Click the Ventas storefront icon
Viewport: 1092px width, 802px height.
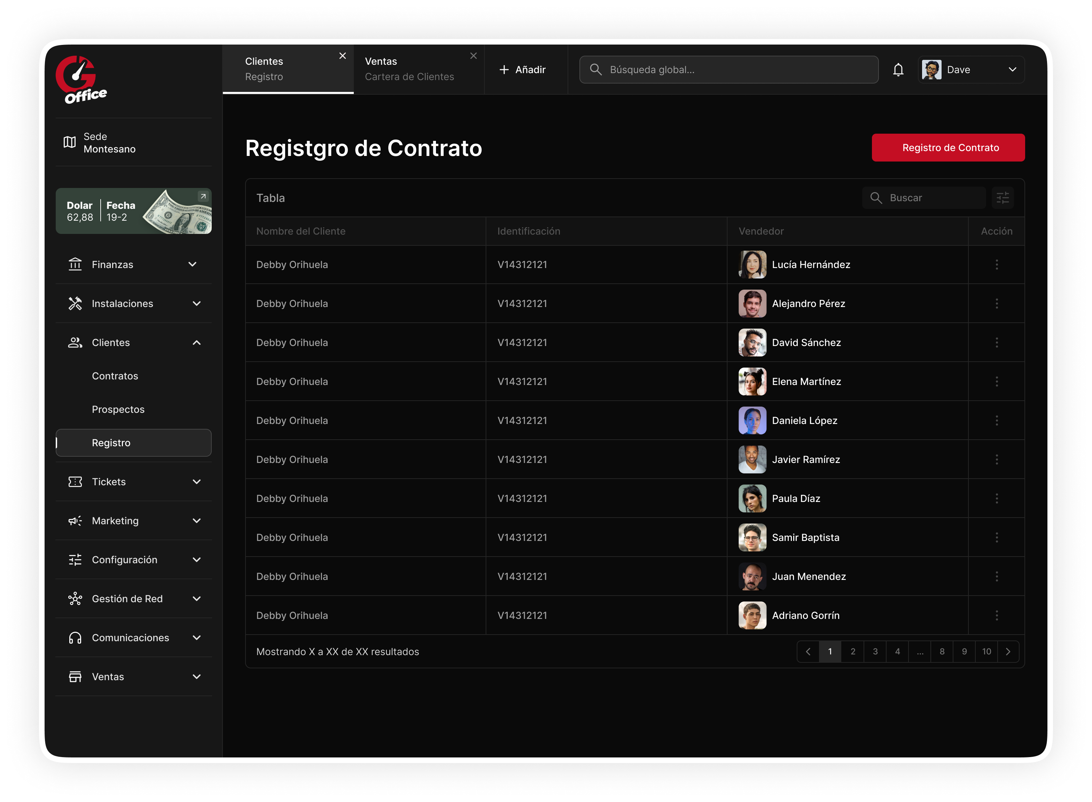[x=75, y=676]
